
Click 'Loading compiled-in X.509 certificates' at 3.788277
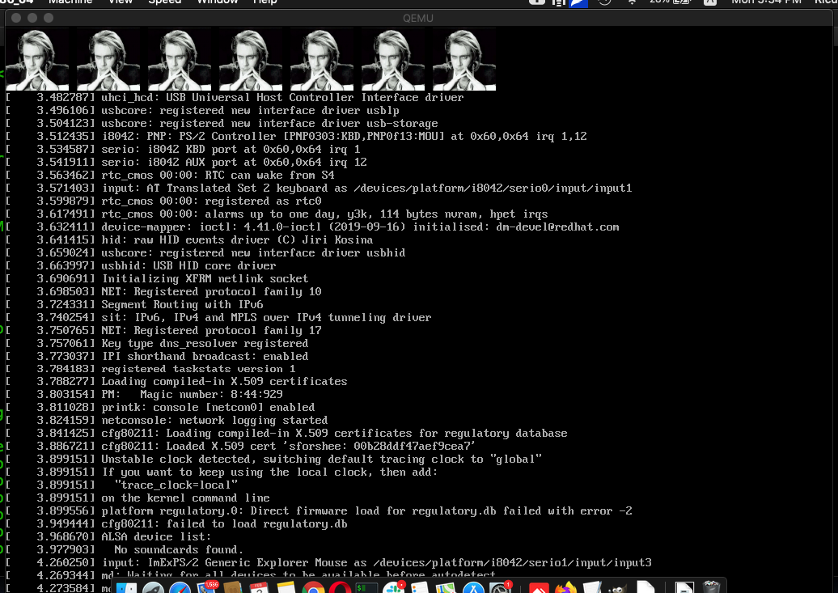[176, 381]
